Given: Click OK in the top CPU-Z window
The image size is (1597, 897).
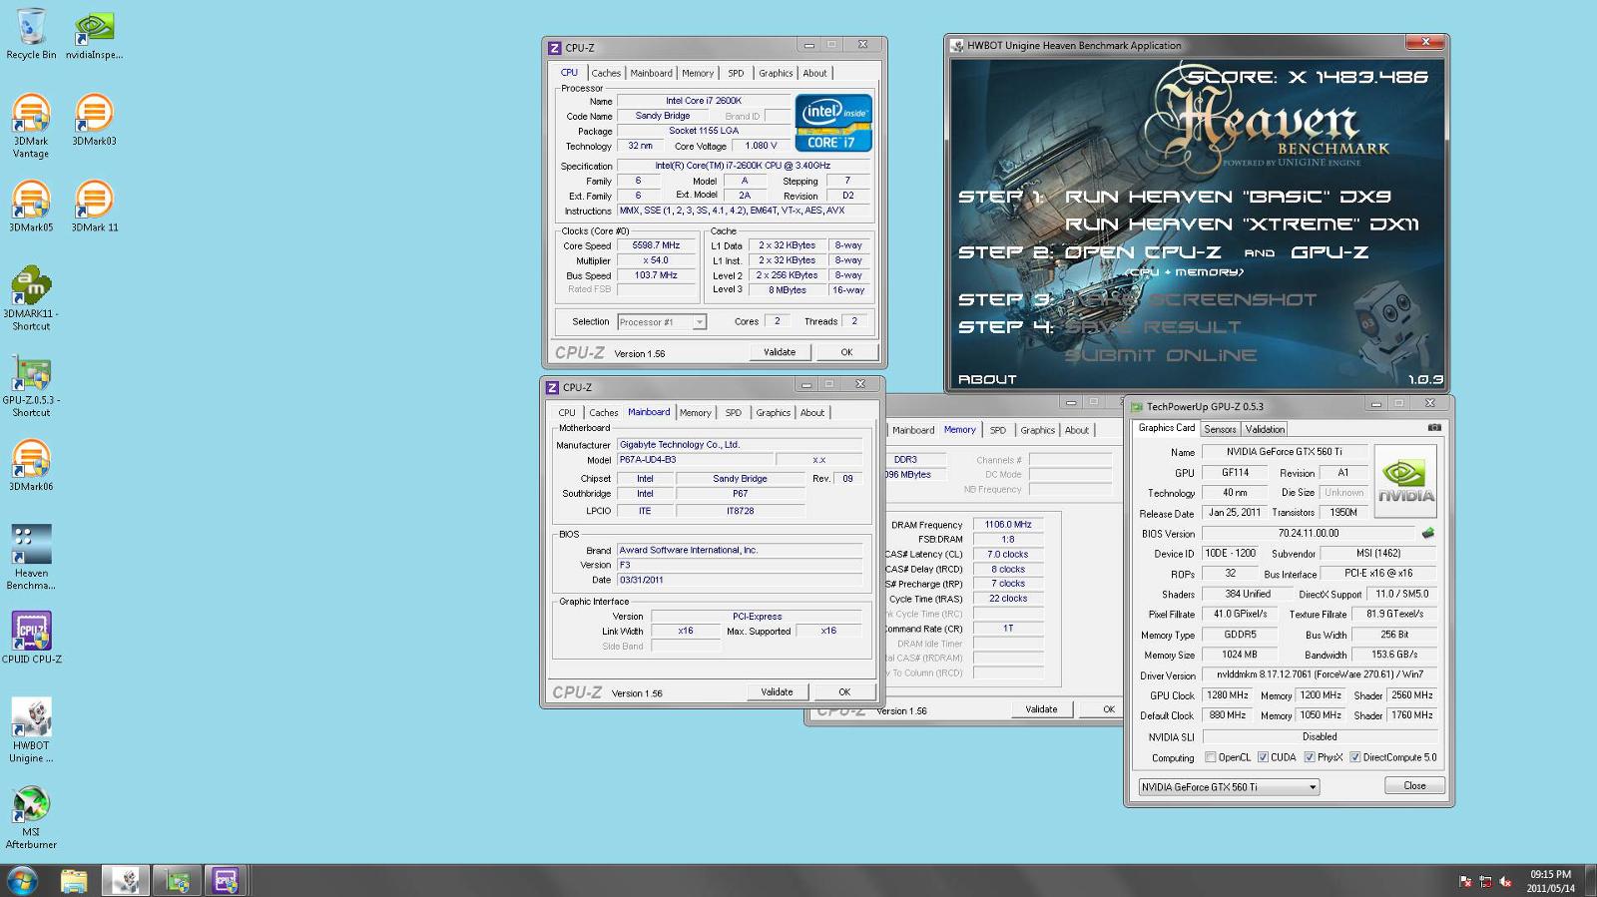Looking at the screenshot, I should point(846,352).
